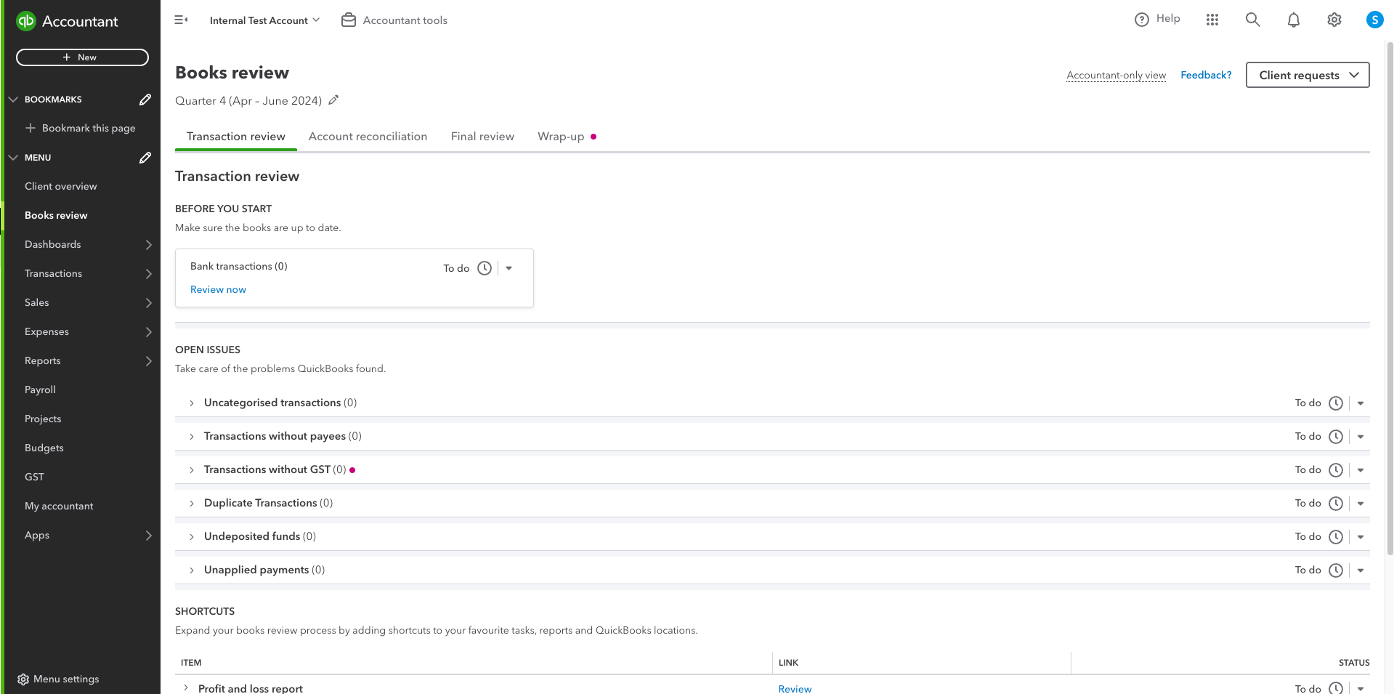Edit the review quarter period pencil
This screenshot has height=694, width=1394.
(333, 100)
